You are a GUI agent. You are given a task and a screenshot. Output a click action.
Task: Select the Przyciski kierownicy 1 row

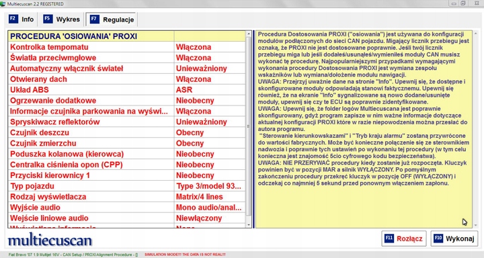point(126,175)
